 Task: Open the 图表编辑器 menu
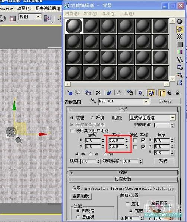pos(48,9)
